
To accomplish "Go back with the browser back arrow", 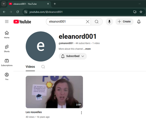I will point(4,12).
